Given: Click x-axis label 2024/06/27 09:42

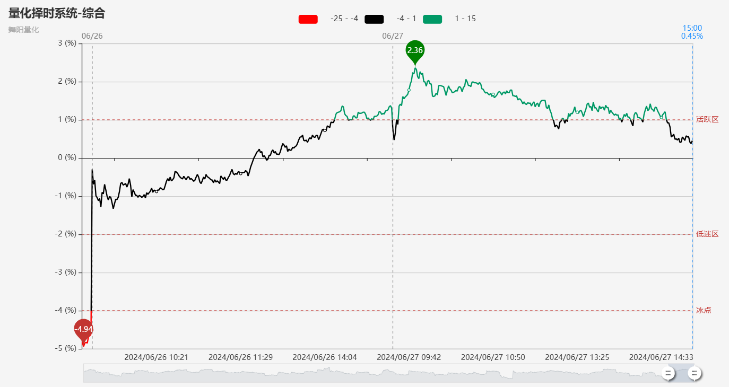Looking at the screenshot, I should 409,357.
